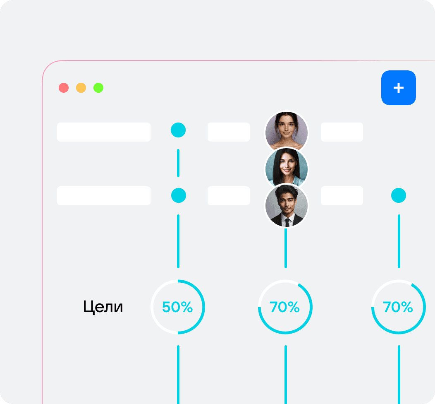
Task: Select first-row small field right of avatars
Action: 342,132
